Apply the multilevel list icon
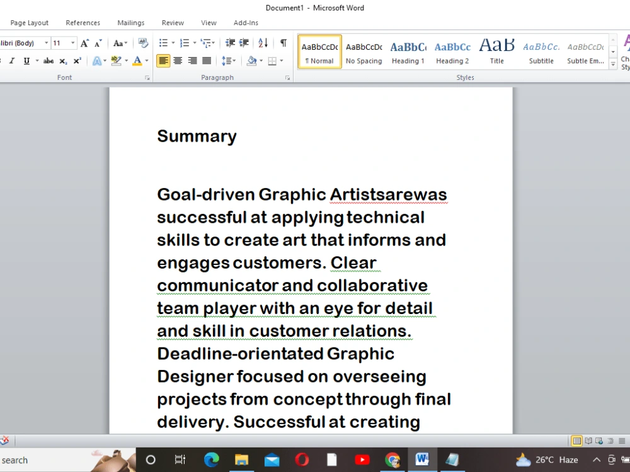630x472 pixels. pos(205,43)
